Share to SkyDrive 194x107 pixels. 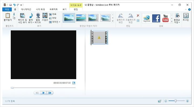point(147,18)
